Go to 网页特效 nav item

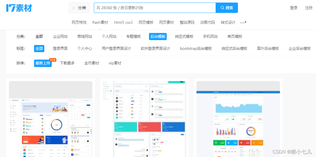79,22
